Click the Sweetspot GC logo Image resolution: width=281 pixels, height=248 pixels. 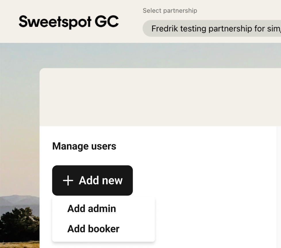69,22
